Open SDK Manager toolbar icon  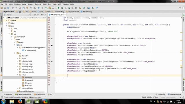coord(92,8)
